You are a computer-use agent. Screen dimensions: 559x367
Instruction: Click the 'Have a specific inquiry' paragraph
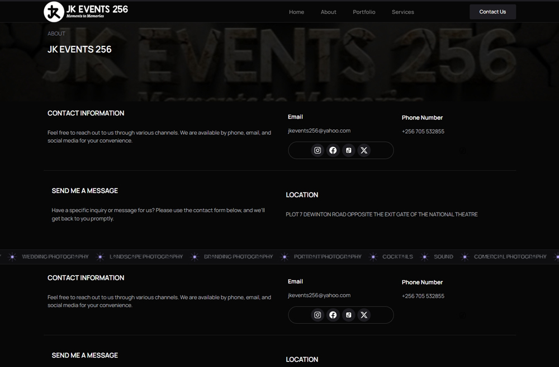tap(158, 214)
